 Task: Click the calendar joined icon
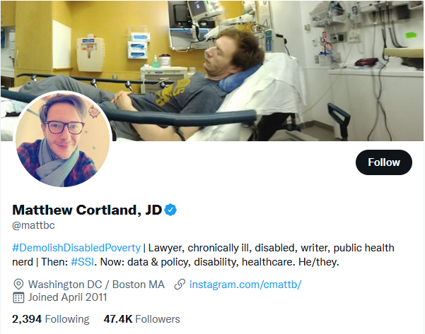[x=18, y=297]
